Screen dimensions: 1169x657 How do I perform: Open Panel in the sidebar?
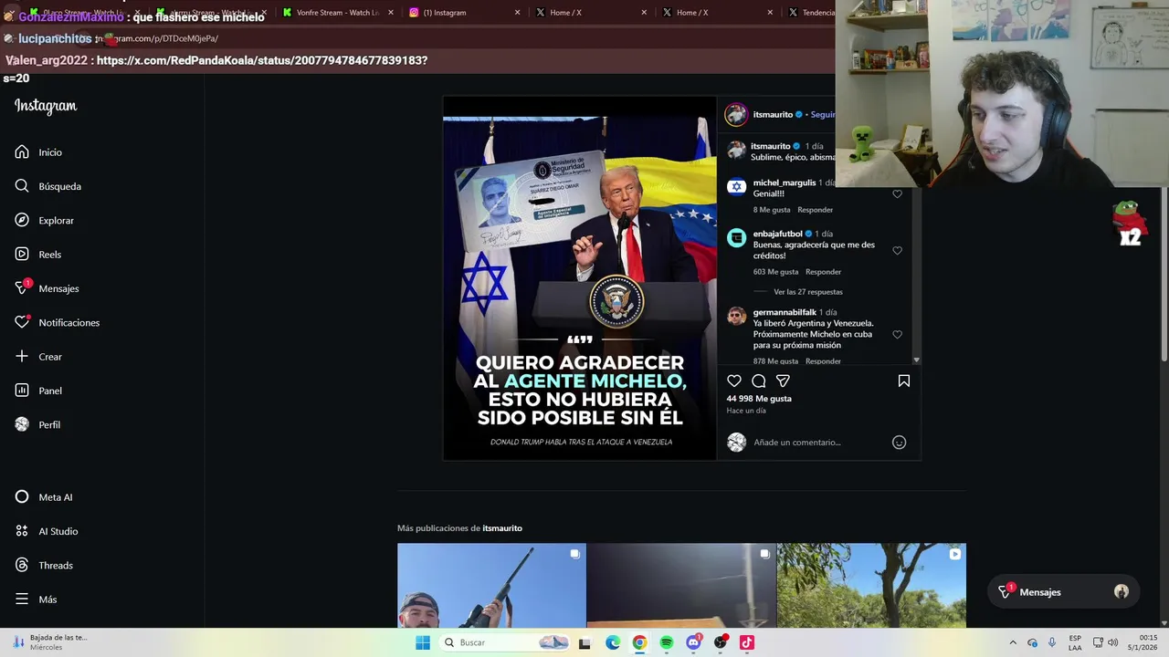(38, 391)
